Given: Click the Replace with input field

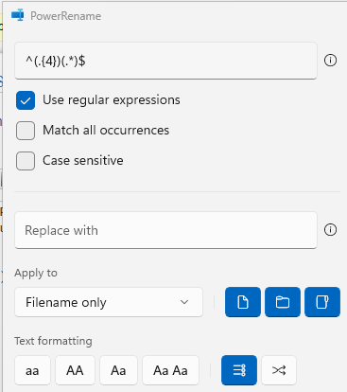Looking at the screenshot, I should point(165,230).
